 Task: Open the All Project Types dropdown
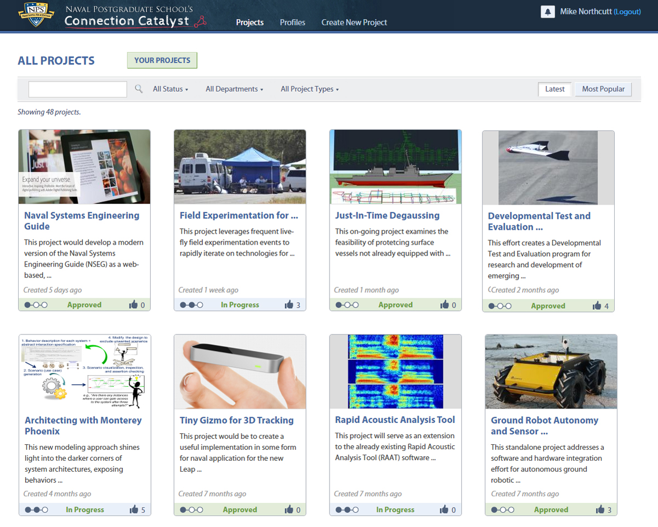[309, 89]
